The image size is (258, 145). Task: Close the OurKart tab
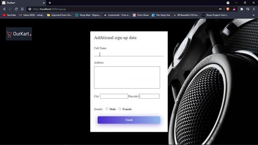coord(44,3)
